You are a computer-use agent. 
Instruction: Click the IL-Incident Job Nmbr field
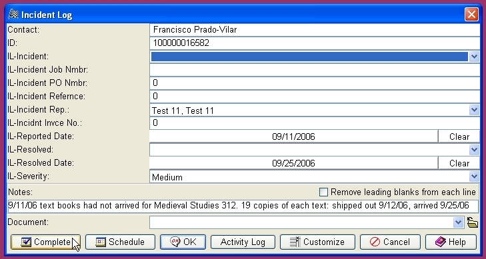[315, 70]
